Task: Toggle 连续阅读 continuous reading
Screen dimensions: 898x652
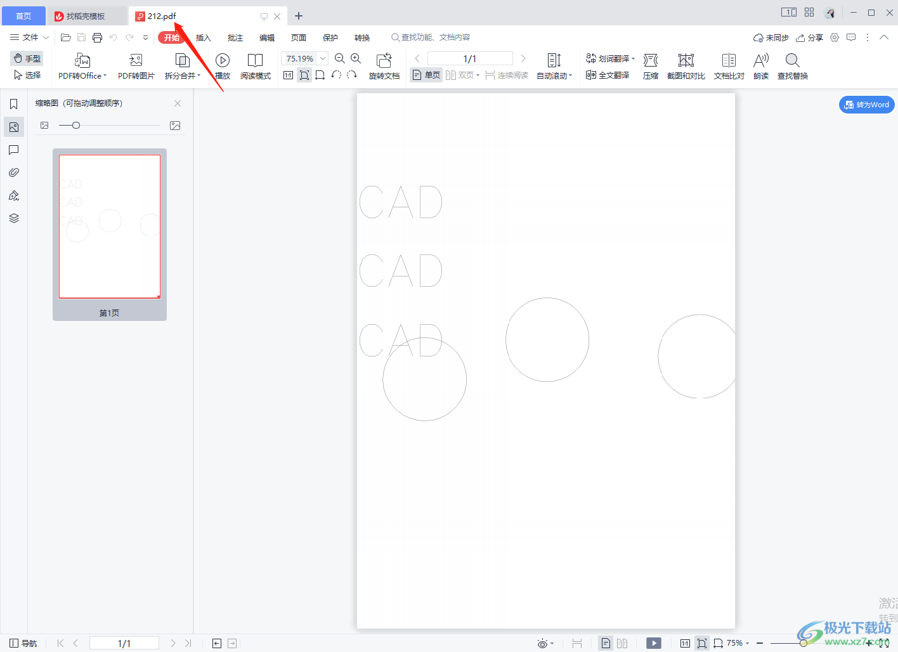Action: (507, 75)
